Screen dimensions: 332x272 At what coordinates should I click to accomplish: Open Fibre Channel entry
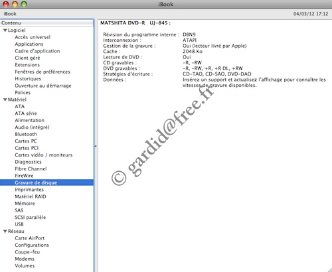(31, 169)
